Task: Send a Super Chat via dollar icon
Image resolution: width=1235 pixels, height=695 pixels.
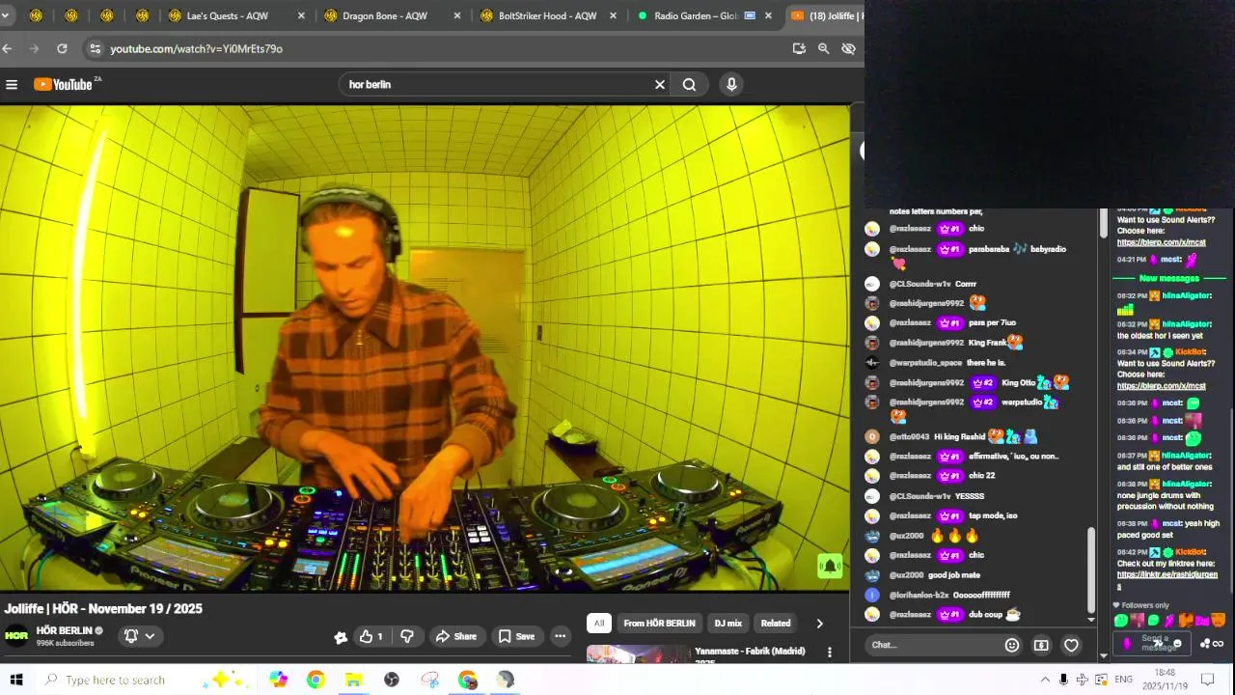Action: tap(1041, 645)
